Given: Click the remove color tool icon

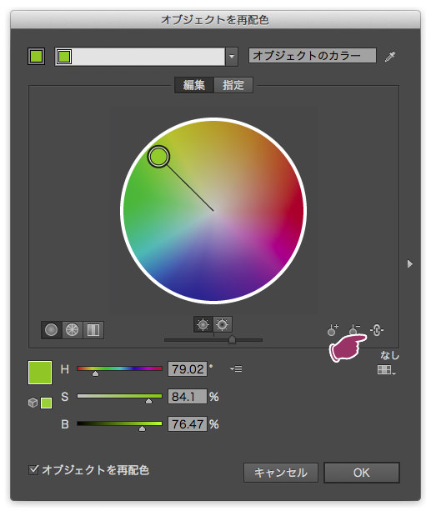Looking at the screenshot, I should [354, 330].
